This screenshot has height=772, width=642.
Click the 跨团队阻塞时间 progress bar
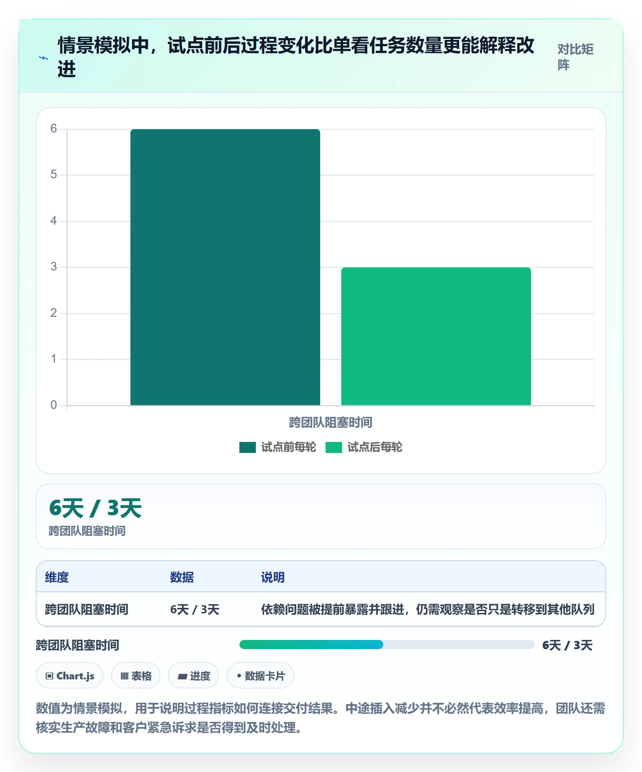[x=387, y=645]
